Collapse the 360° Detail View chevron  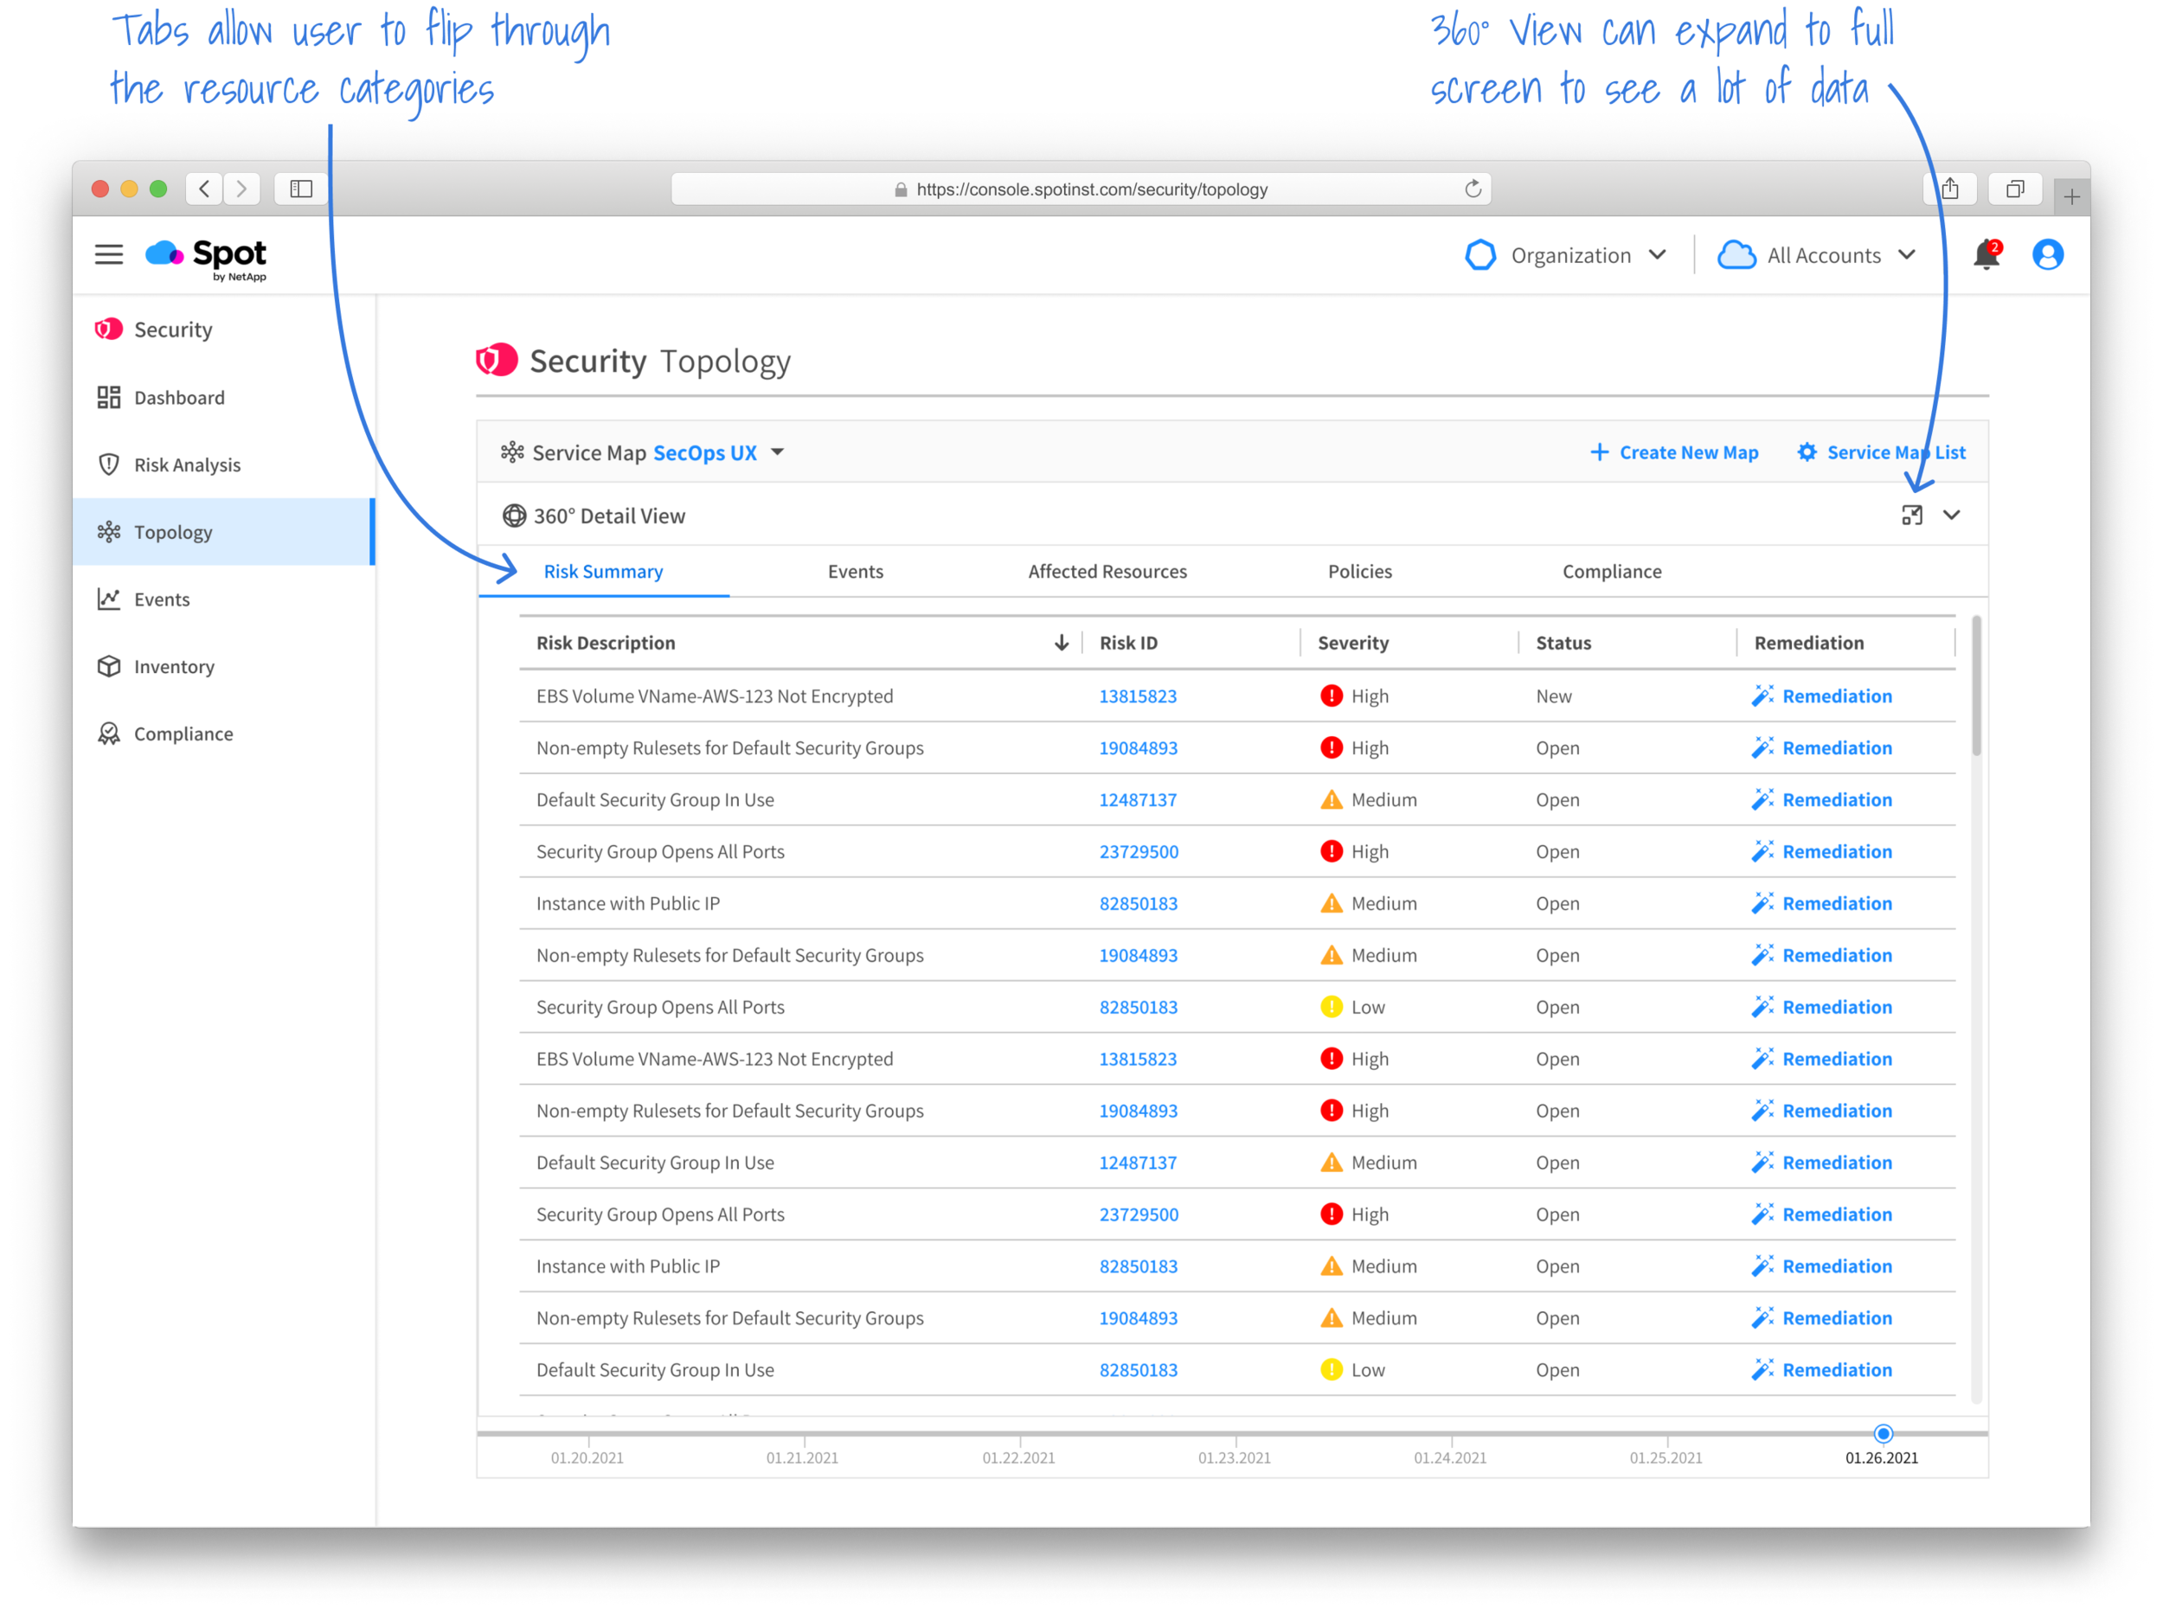pos(1952,516)
